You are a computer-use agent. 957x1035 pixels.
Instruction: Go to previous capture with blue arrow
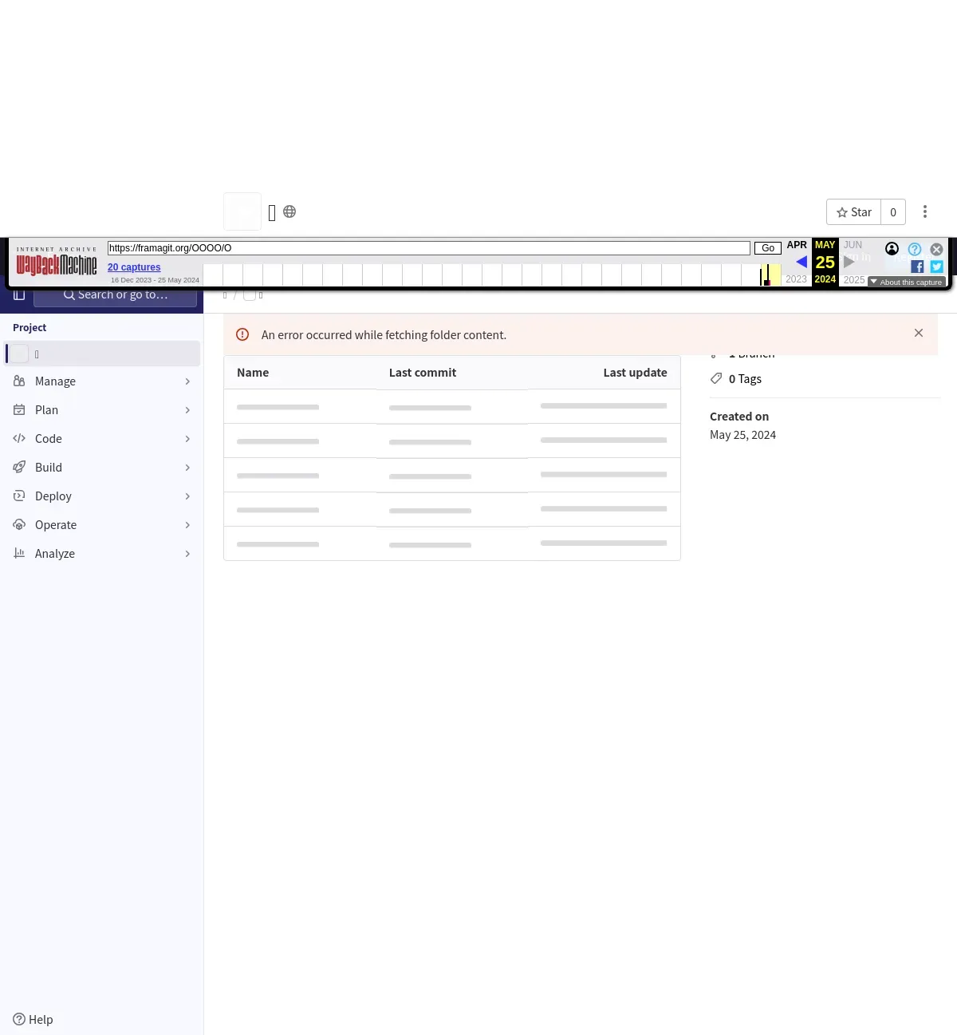click(801, 262)
